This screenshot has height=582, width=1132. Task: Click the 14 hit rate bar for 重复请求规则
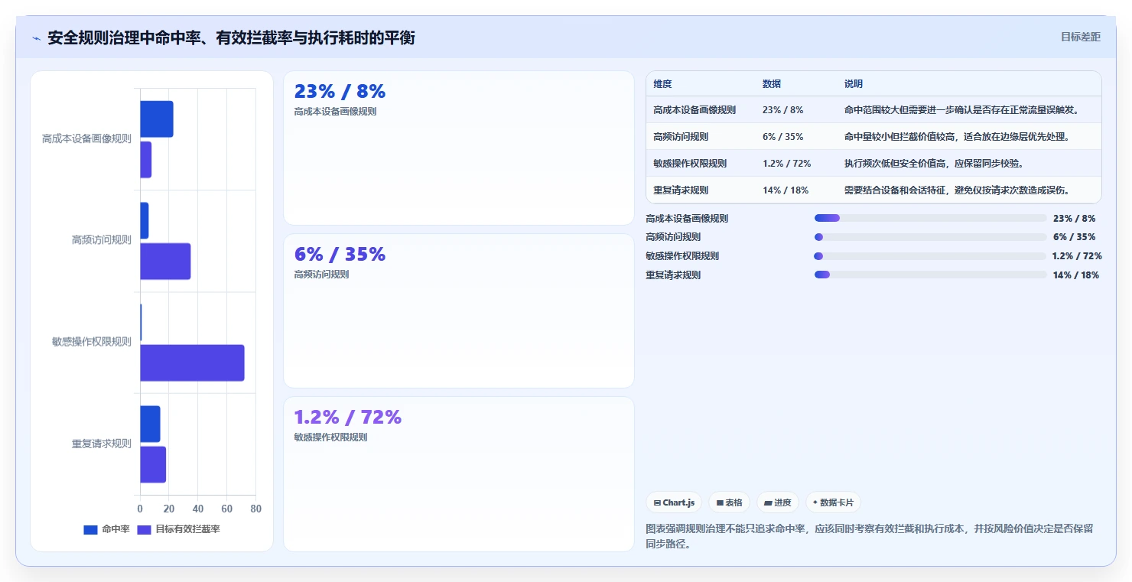click(x=150, y=424)
